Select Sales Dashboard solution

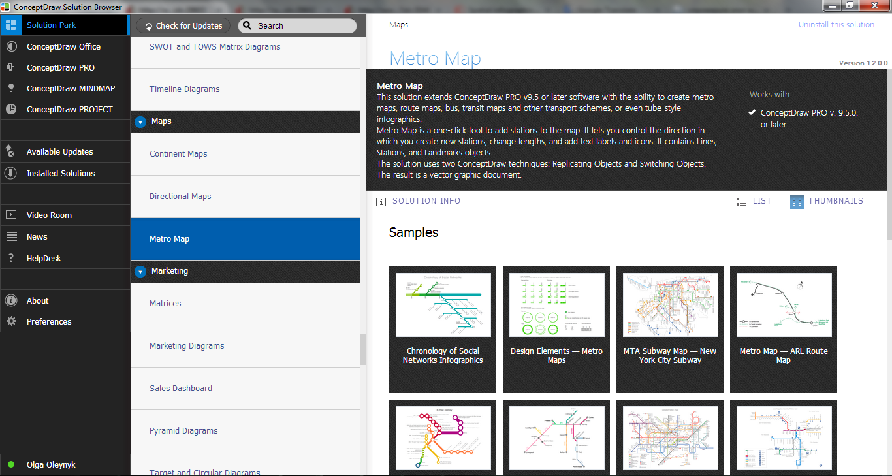click(x=246, y=389)
